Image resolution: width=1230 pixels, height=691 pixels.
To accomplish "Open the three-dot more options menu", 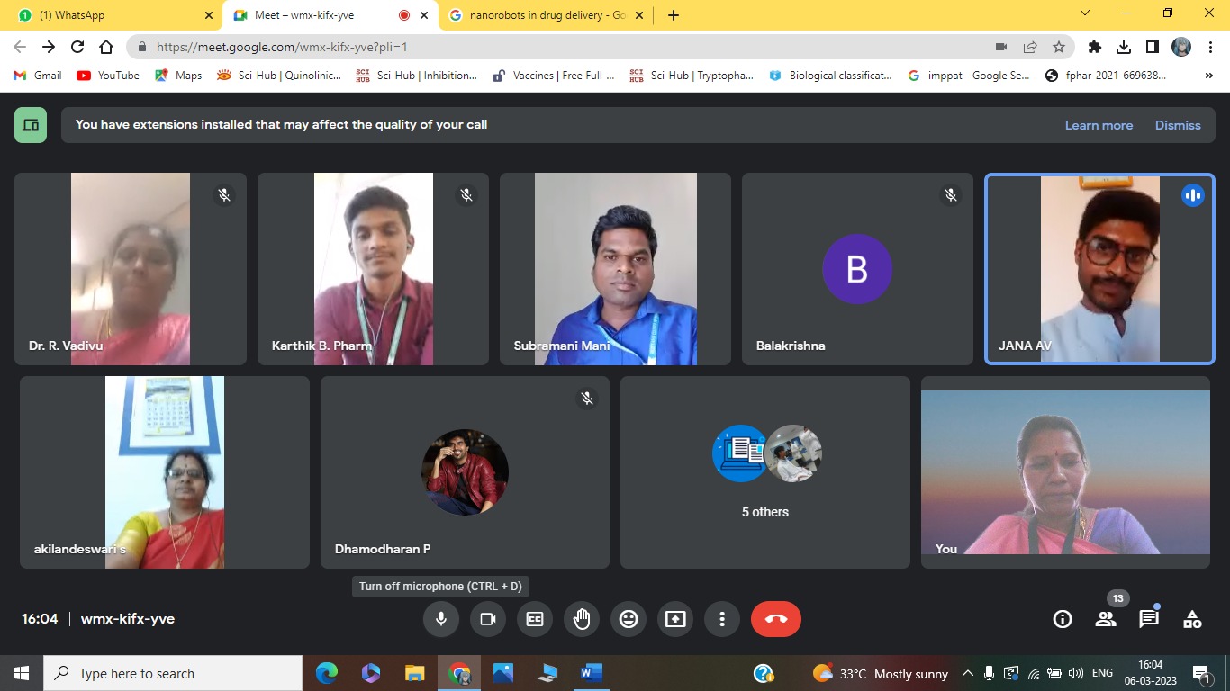I will (722, 619).
